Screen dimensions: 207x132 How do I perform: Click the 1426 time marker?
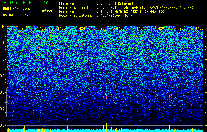point(121,28)
